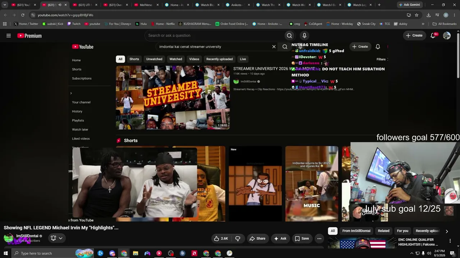This screenshot has width=460, height=258.
Task: Open notification bell options for ImStillDontai
Action: tap(56, 238)
